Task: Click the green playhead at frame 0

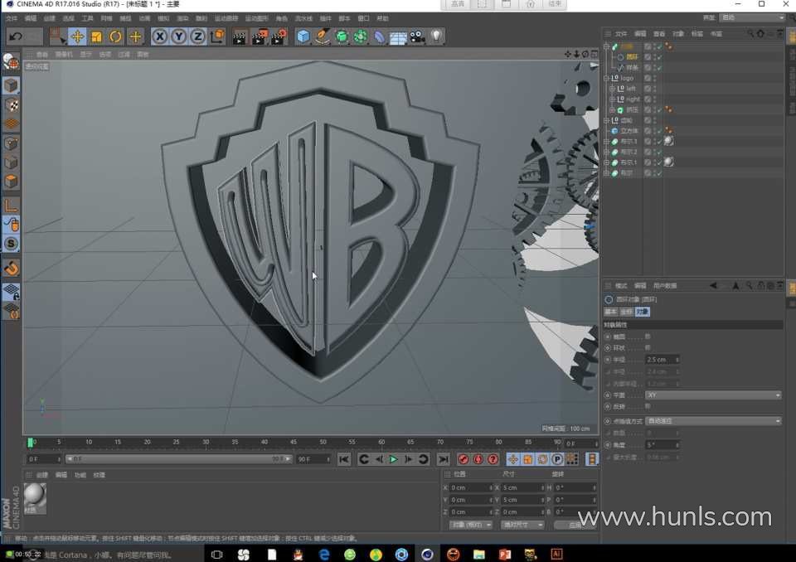Action: pyautogui.click(x=30, y=443)
